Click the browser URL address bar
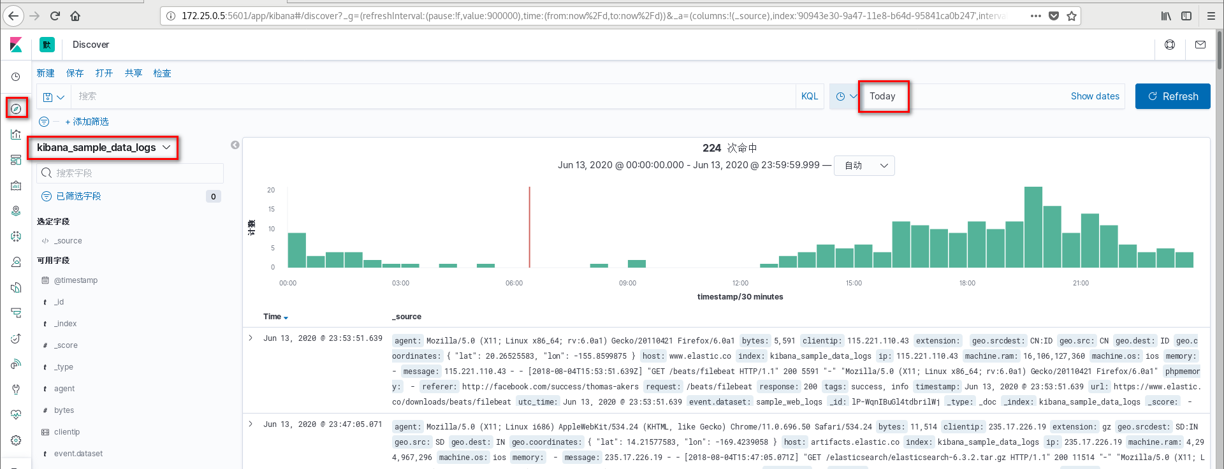The width and height of the screenshot is (1224, 469). click(593, 16)
